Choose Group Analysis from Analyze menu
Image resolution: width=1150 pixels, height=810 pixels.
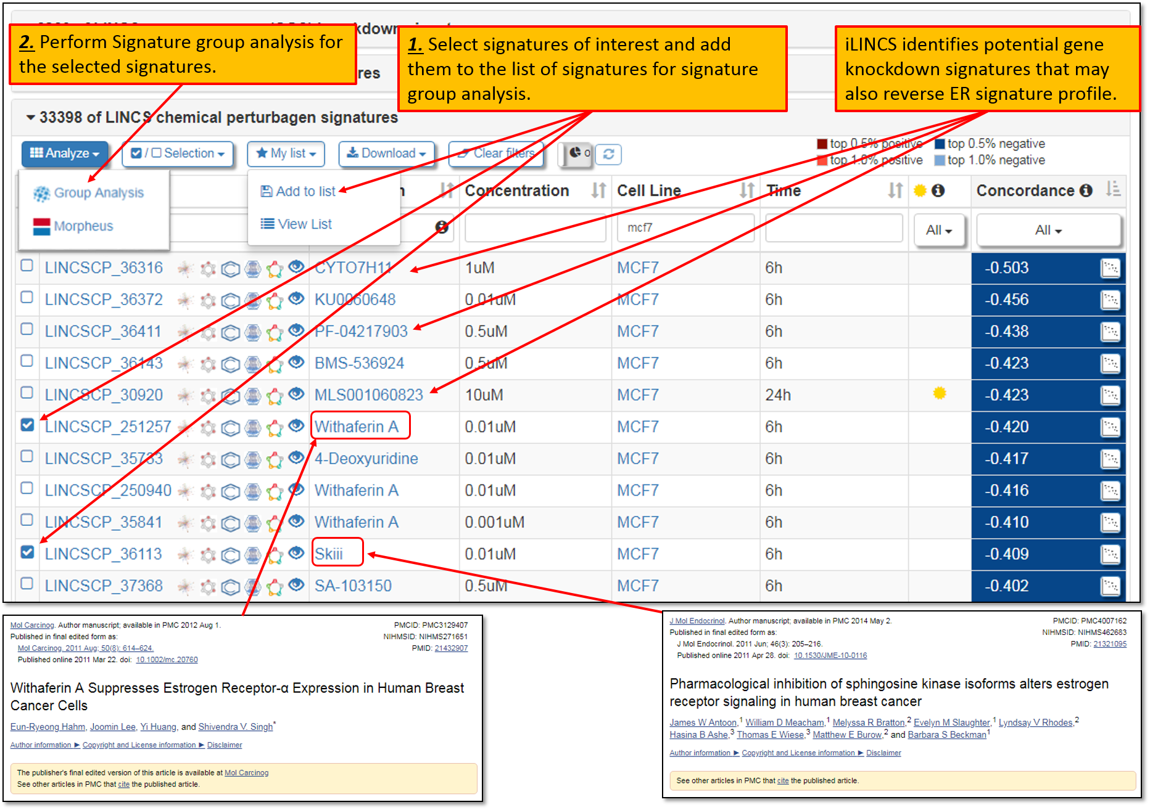tap(98, 193)
